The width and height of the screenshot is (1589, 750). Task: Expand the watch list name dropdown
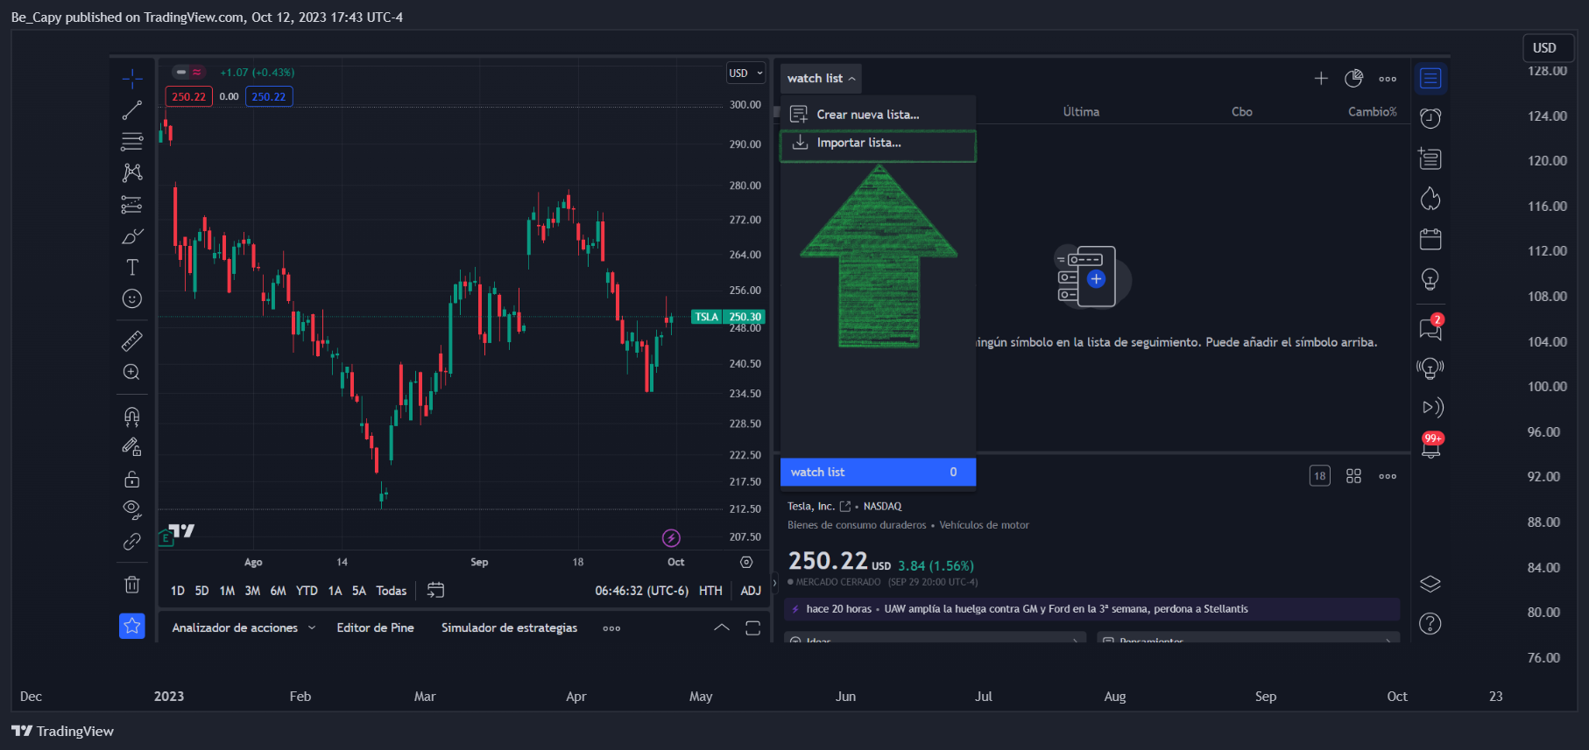point(821,78)
